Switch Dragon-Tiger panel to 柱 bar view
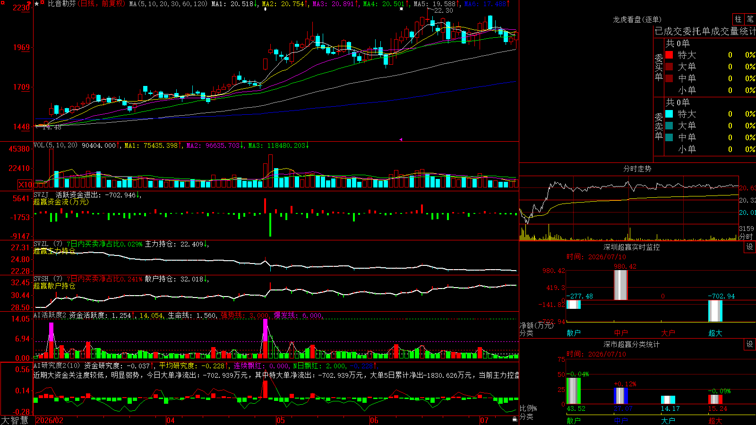756x425 pixels. [738, 19]
